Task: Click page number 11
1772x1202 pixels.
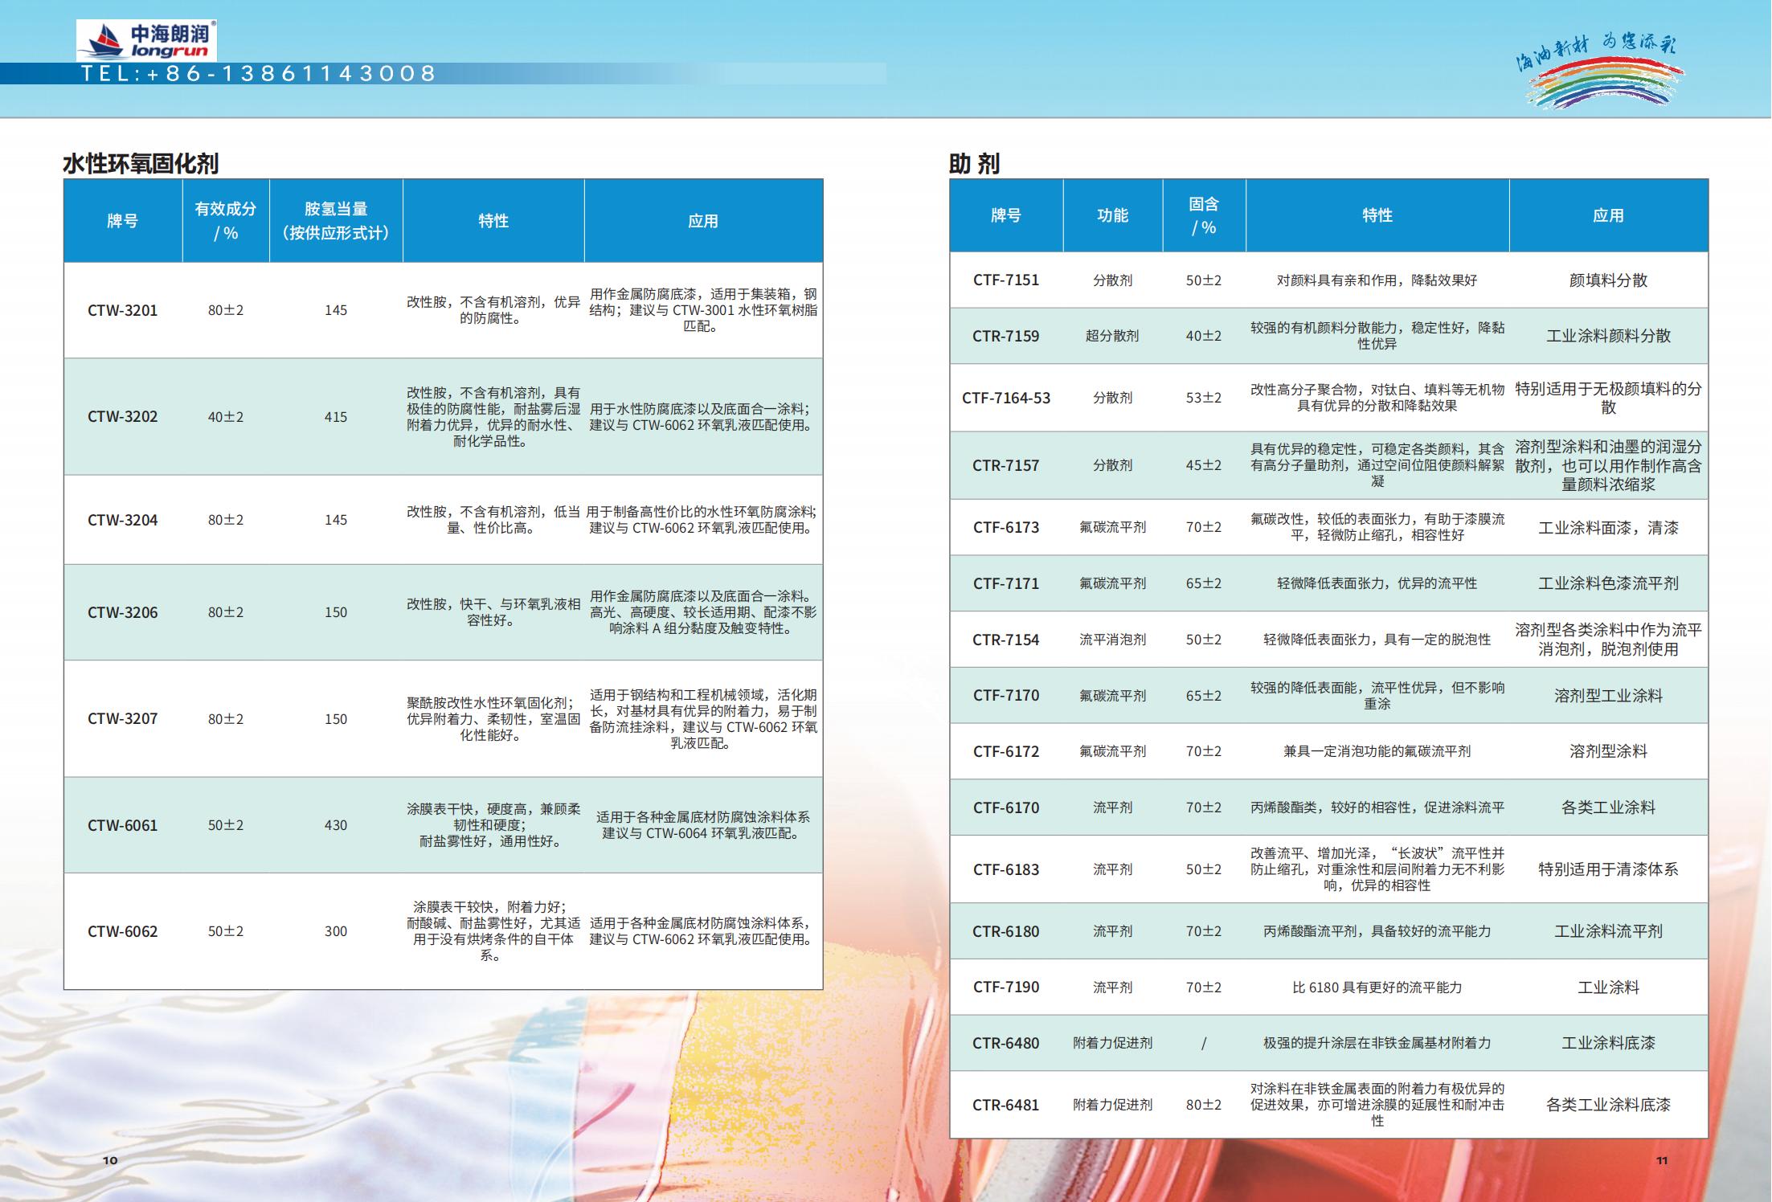Action: click(x=1662, y=1160)
